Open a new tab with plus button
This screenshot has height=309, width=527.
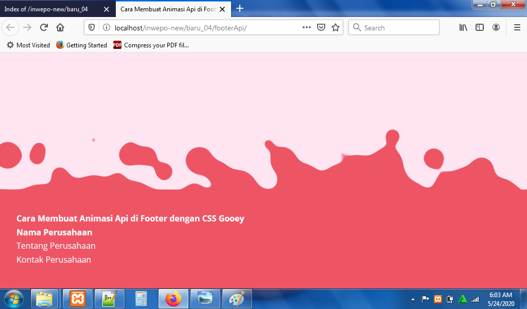[x=240, y=9]
